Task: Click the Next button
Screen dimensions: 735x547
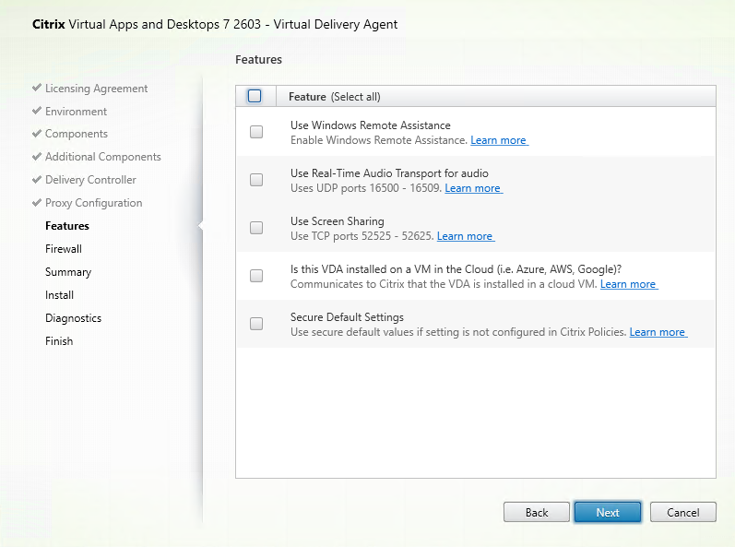Action: [608, 512]
